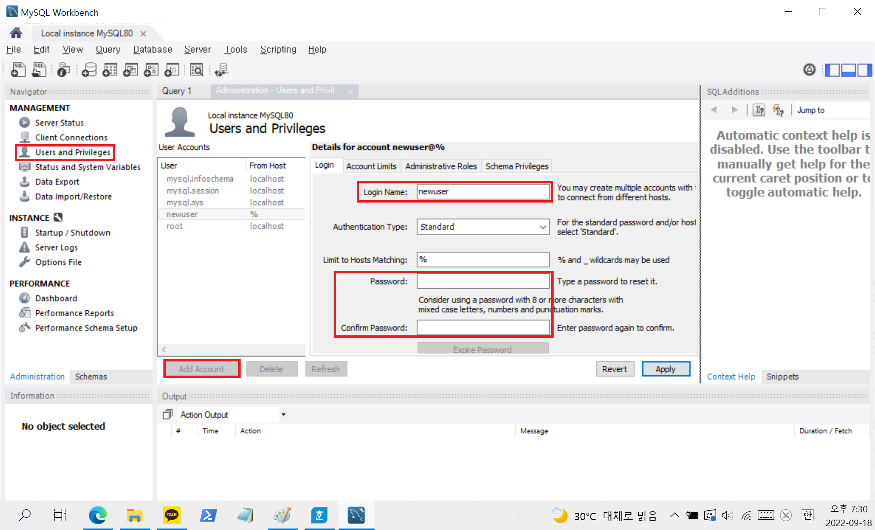875x530 pixels.
Task: Switch to Administrative Roles tab
Action: (x=441, y=166)
